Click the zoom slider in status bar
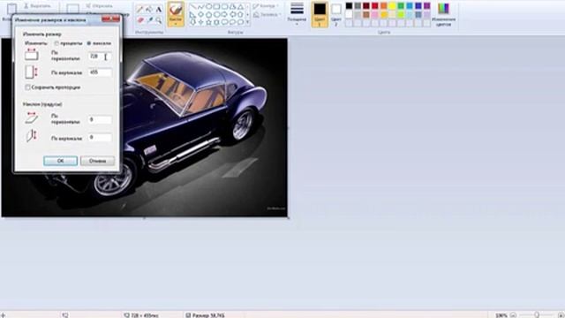This screenshot has height=318, width=565. pos(537,315)
